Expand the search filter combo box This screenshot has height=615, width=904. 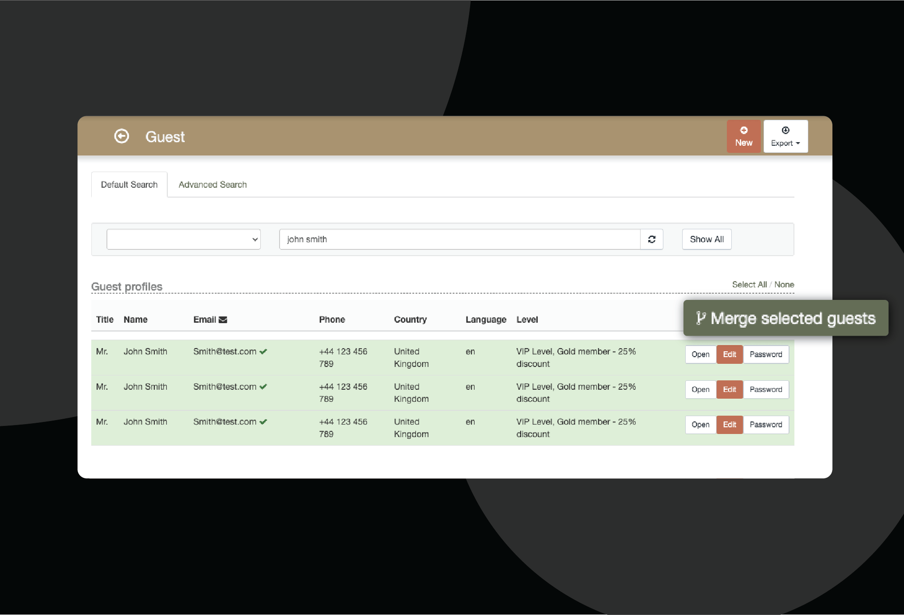[x=183, y=239]
